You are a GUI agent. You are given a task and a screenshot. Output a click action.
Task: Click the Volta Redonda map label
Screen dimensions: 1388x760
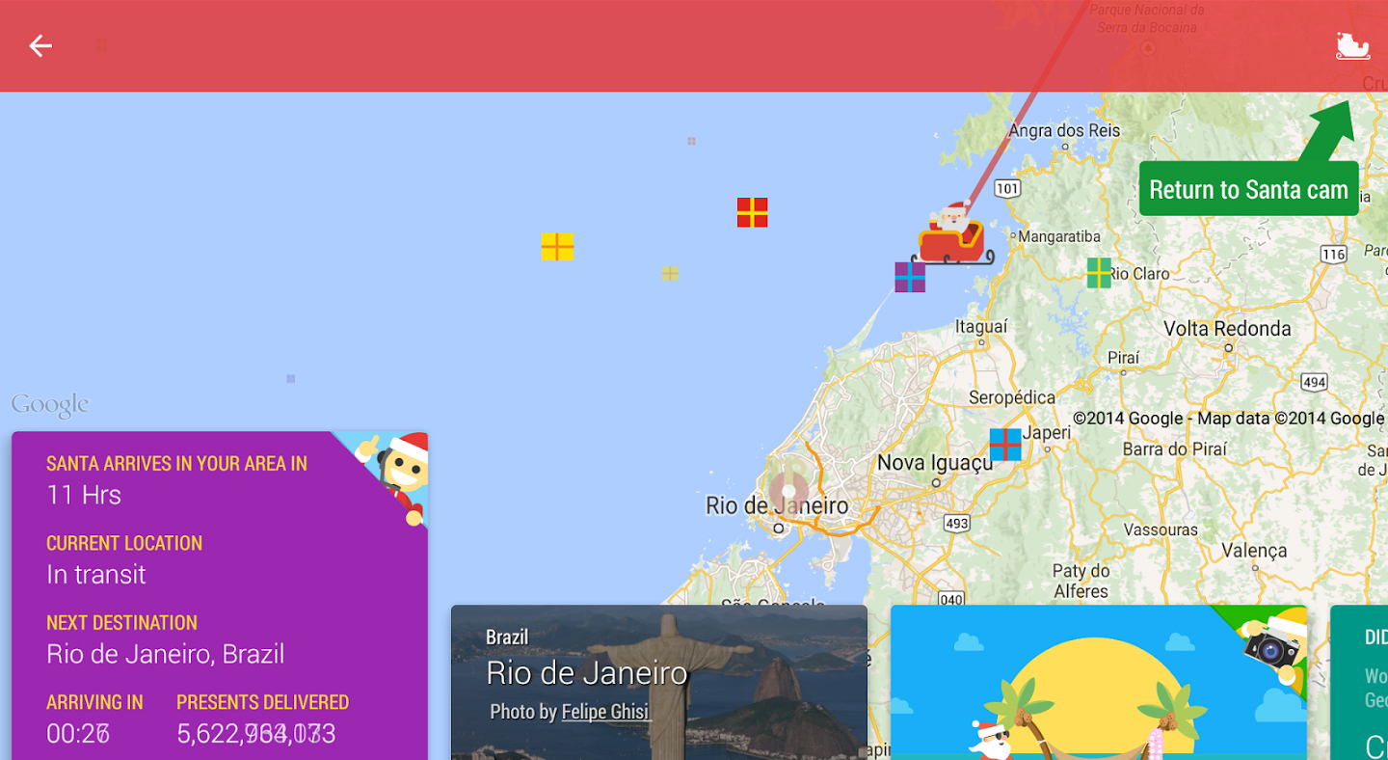point(1227,329)
